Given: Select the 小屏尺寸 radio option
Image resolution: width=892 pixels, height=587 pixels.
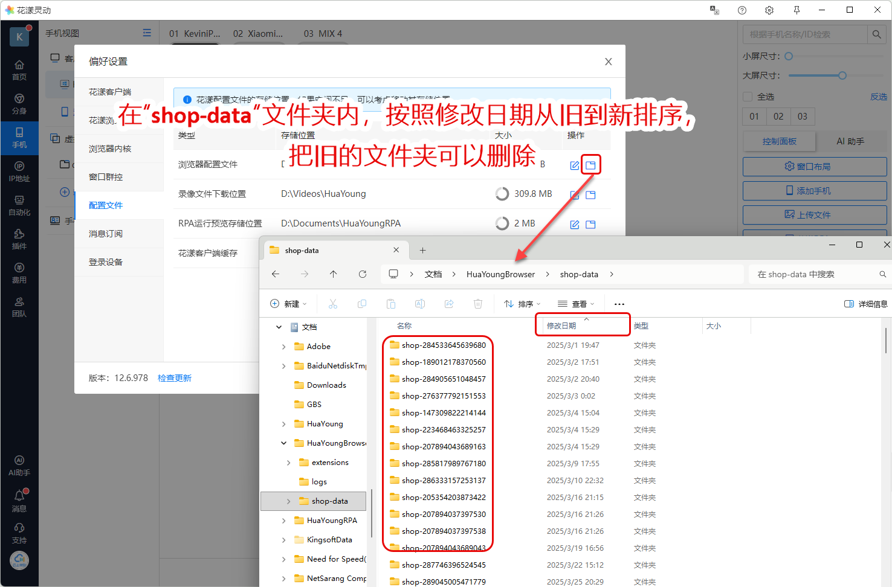Looking at the screenshot, I should pyautogui.click(x=789, y=56).
